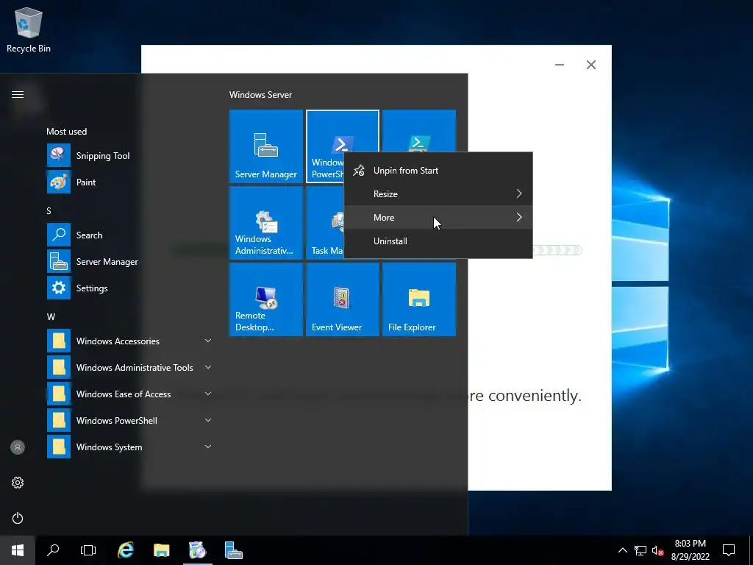Minimize the background installer window
The height and width of the screenshot is (565, 753).
pyautogui.click(x=560, y=65)
